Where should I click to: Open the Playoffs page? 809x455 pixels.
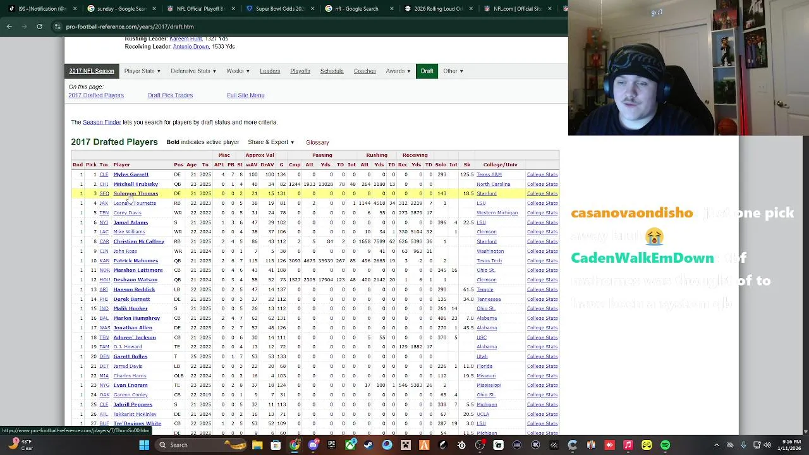point(300,71)
